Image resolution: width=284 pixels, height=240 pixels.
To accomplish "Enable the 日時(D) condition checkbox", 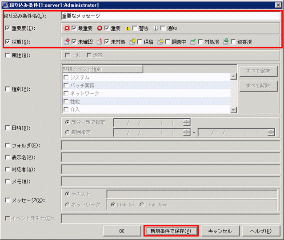I will click(x=8, y=128).
